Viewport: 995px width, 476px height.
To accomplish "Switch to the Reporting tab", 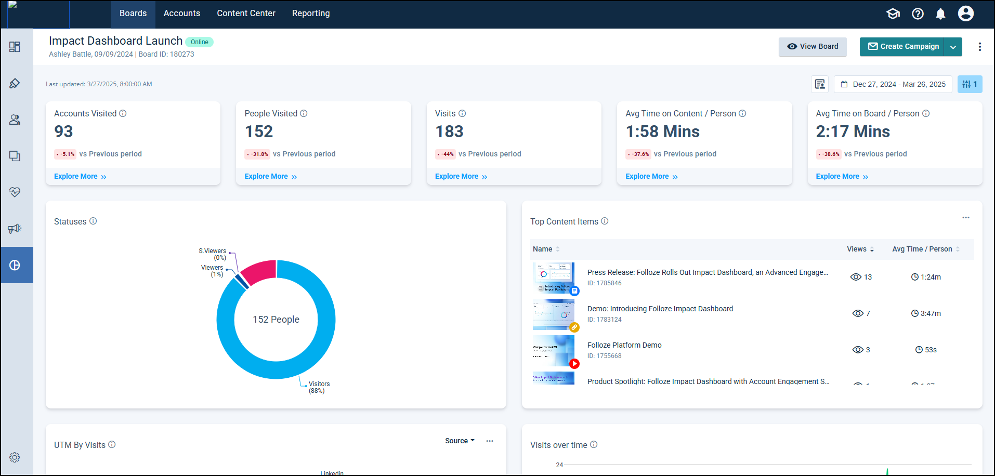I will coord(310,14).
